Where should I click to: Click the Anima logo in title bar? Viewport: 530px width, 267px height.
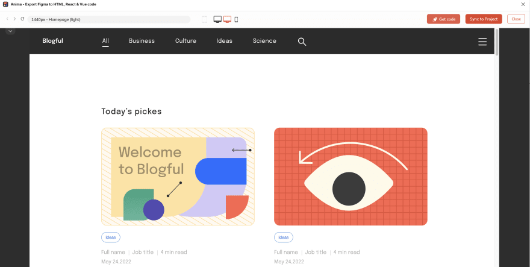5,4
